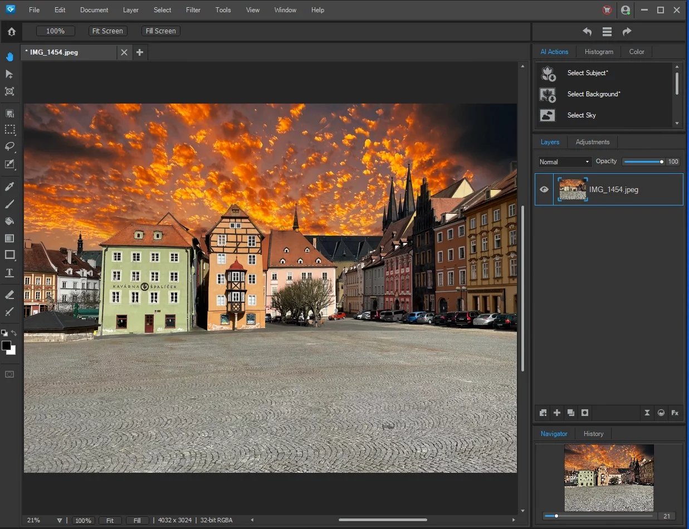Open the Filter menu
689x529 pixels.
pos(193,9)
